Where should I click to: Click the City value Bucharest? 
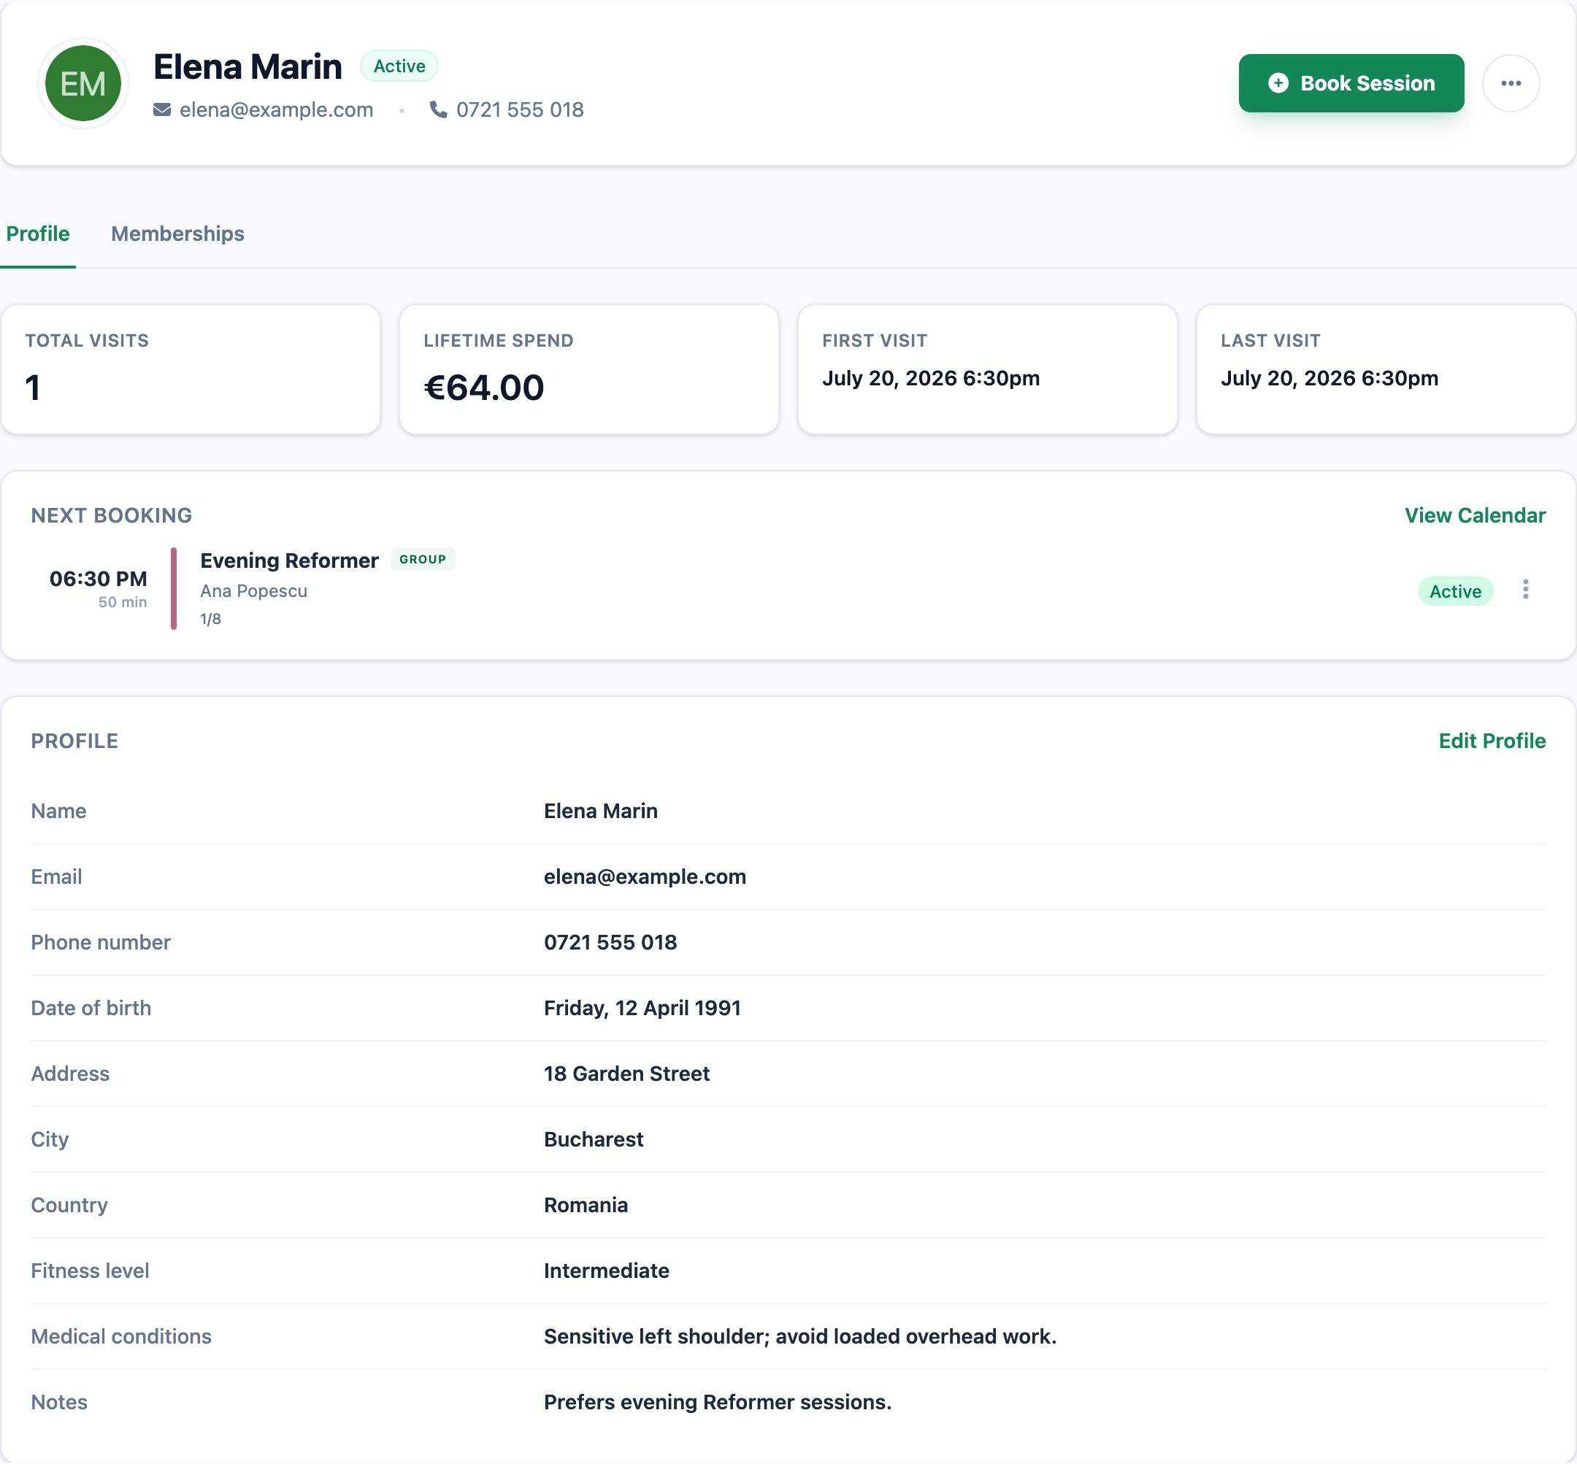tap(594, 1139)
